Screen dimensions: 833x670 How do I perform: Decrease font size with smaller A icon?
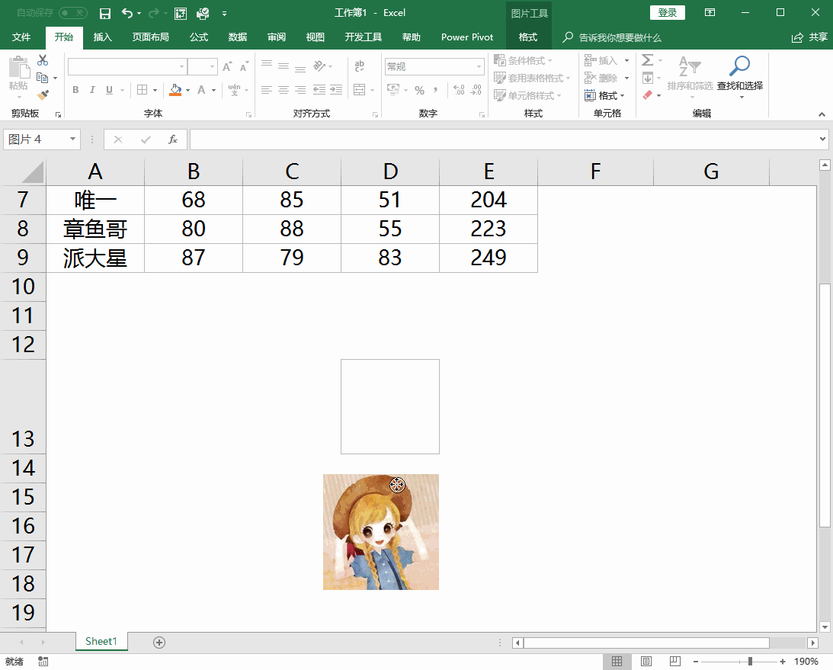point(244,66)
